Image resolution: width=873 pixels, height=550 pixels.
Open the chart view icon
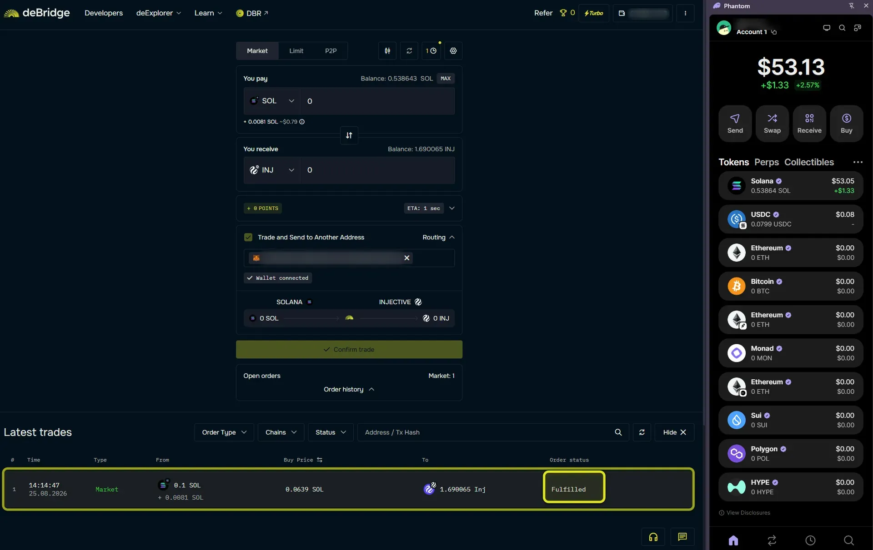[x=387, y=51]
